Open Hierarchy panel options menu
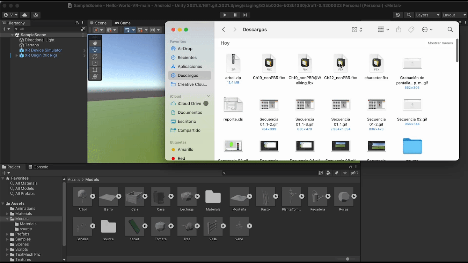The image size is (468, 263). (83, 23)
